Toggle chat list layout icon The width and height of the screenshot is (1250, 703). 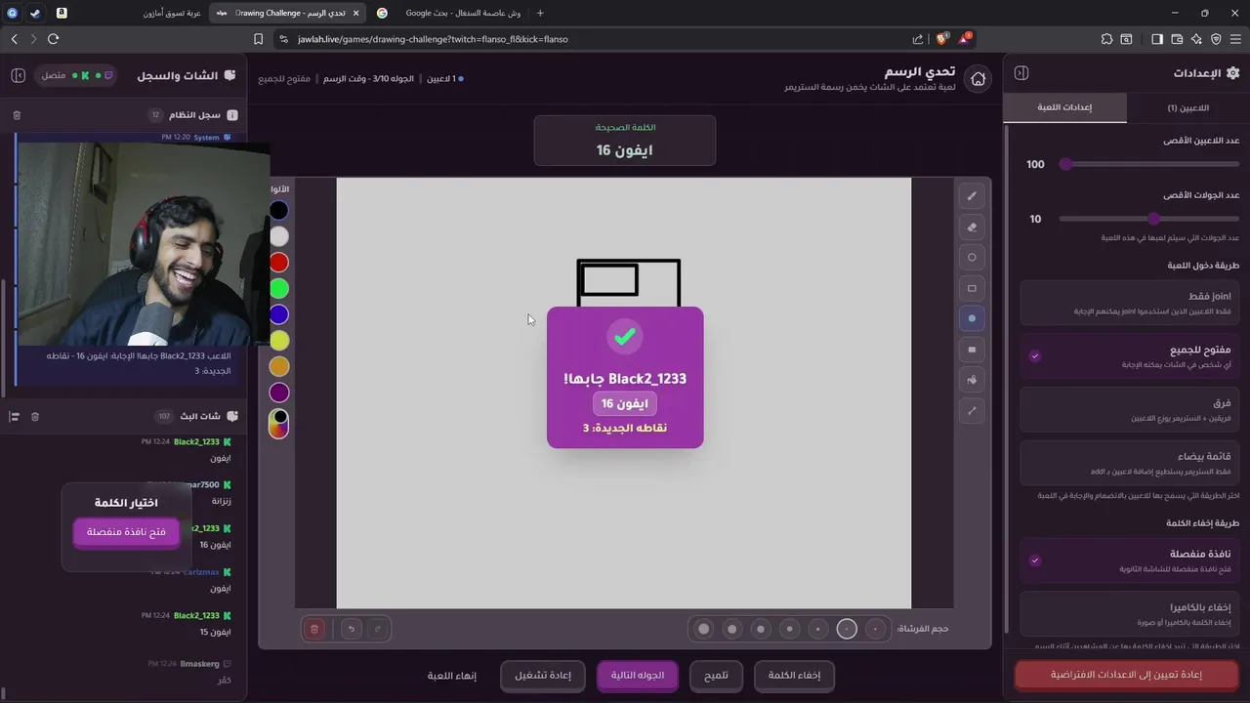tap(15, 417)
